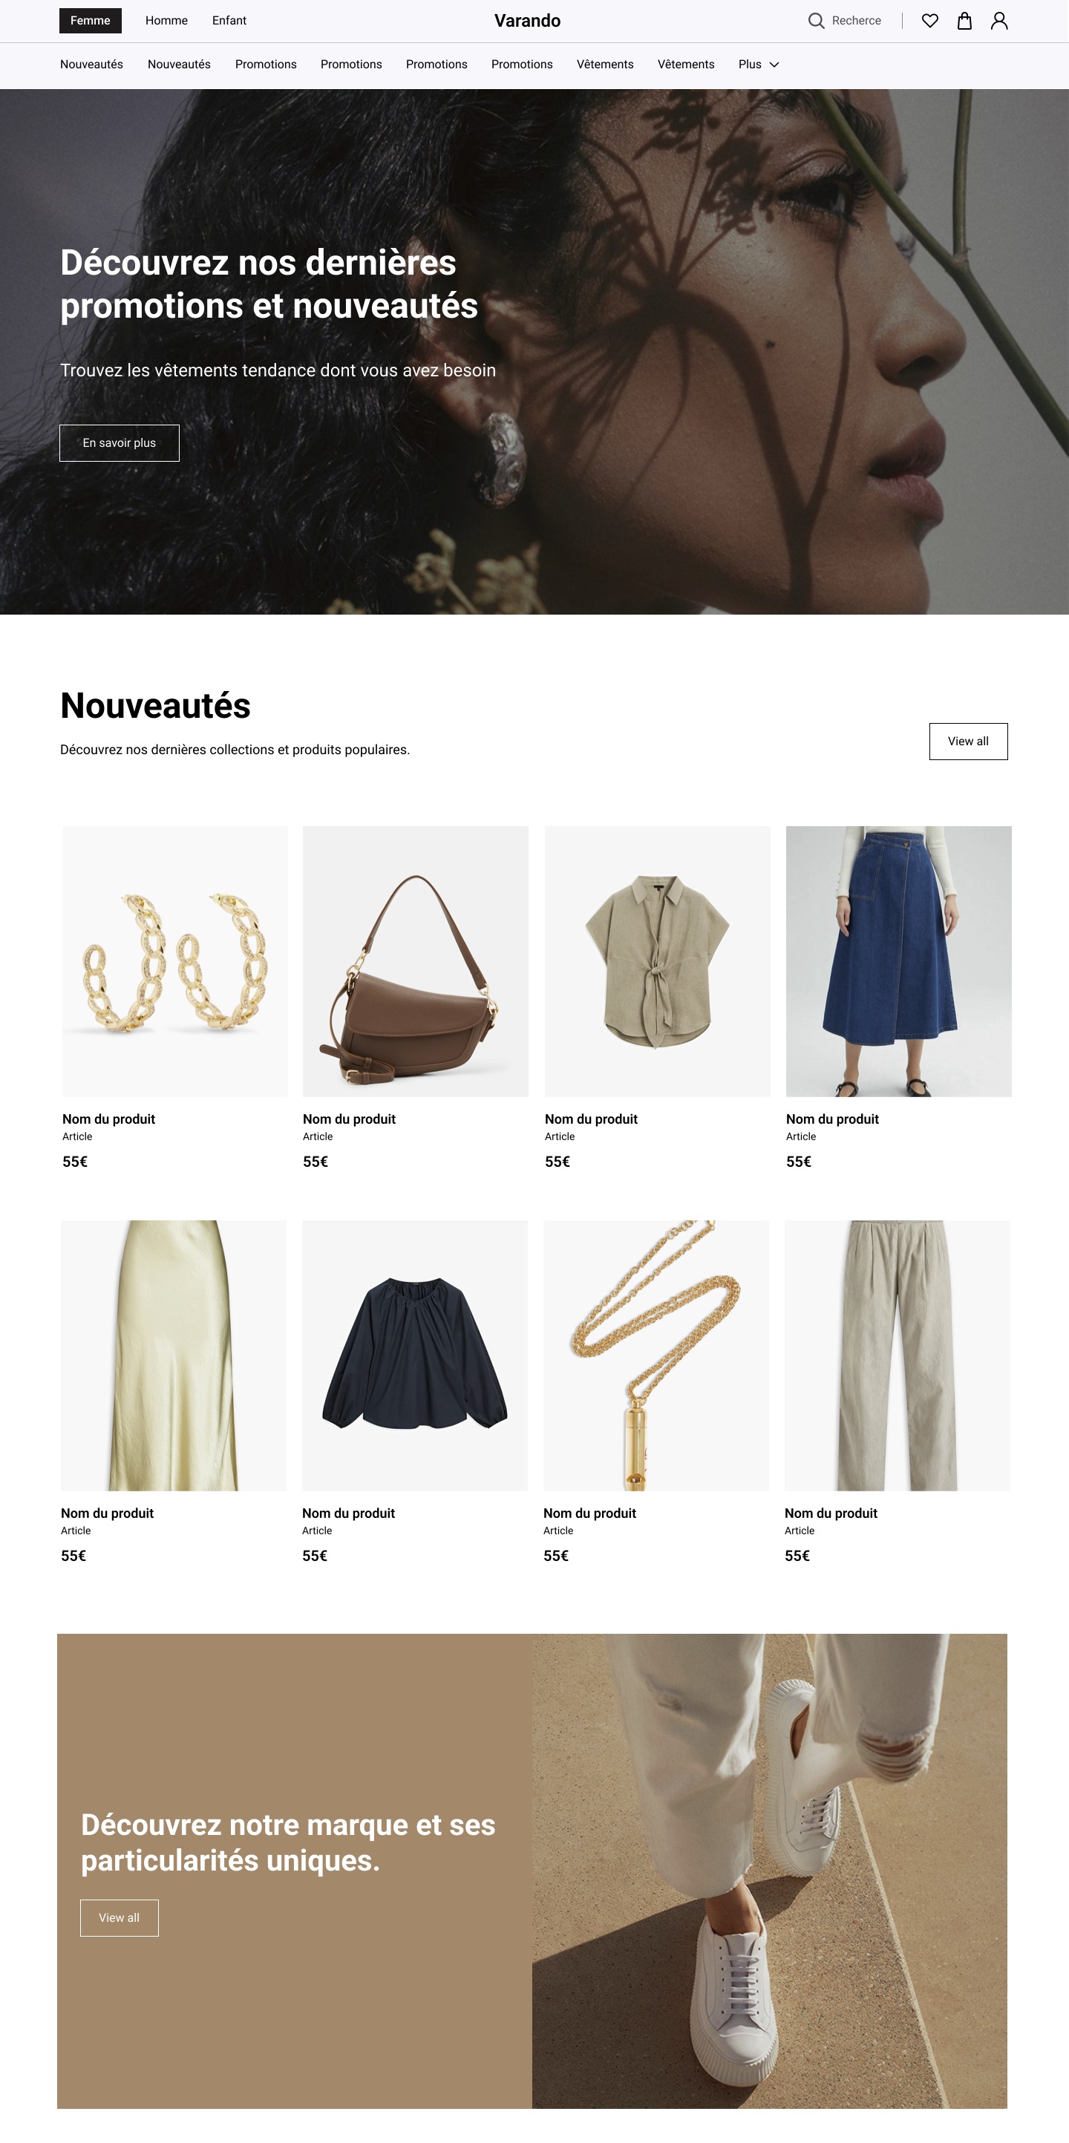Select the Femme tab
This screenshot has height=2143, width=1069.
point(91,21)
